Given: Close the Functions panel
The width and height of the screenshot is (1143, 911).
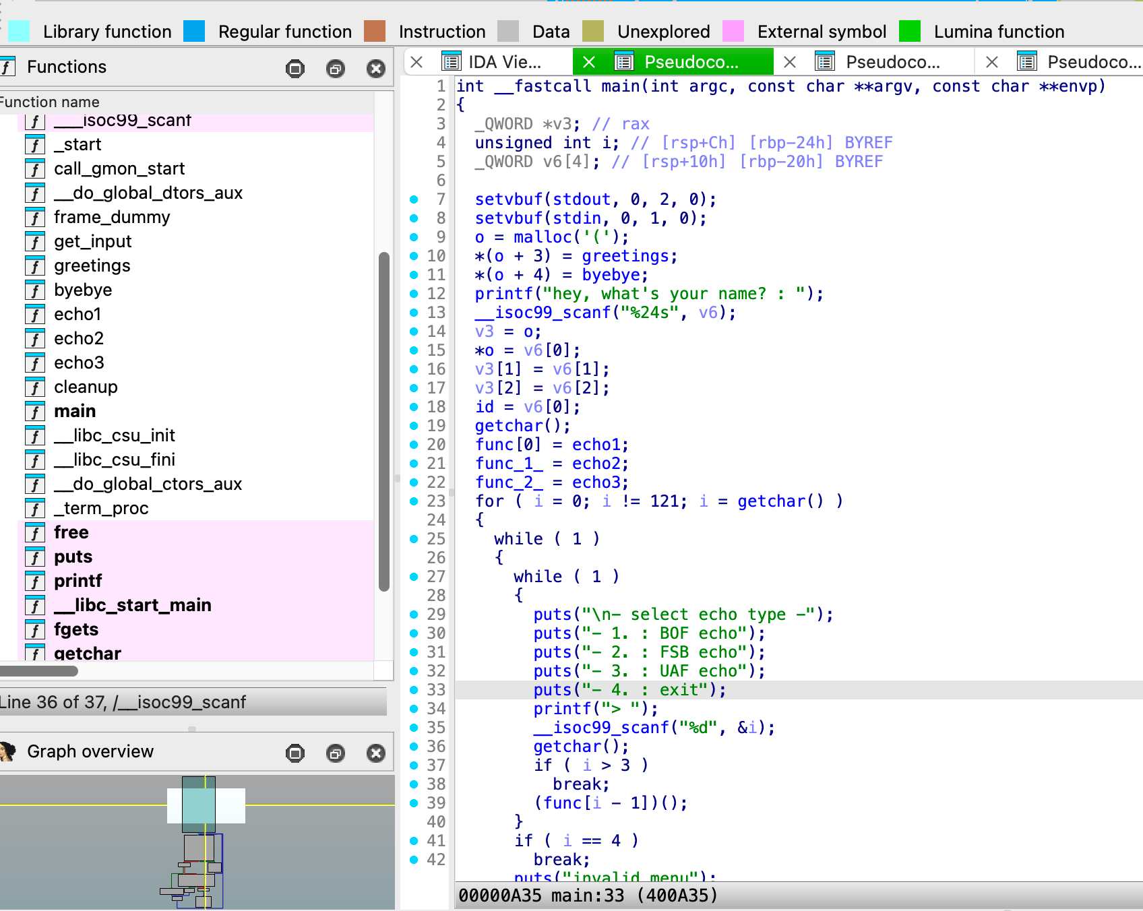Looking at the screenshot, I should pyautogui.click(x=376, y=68).
